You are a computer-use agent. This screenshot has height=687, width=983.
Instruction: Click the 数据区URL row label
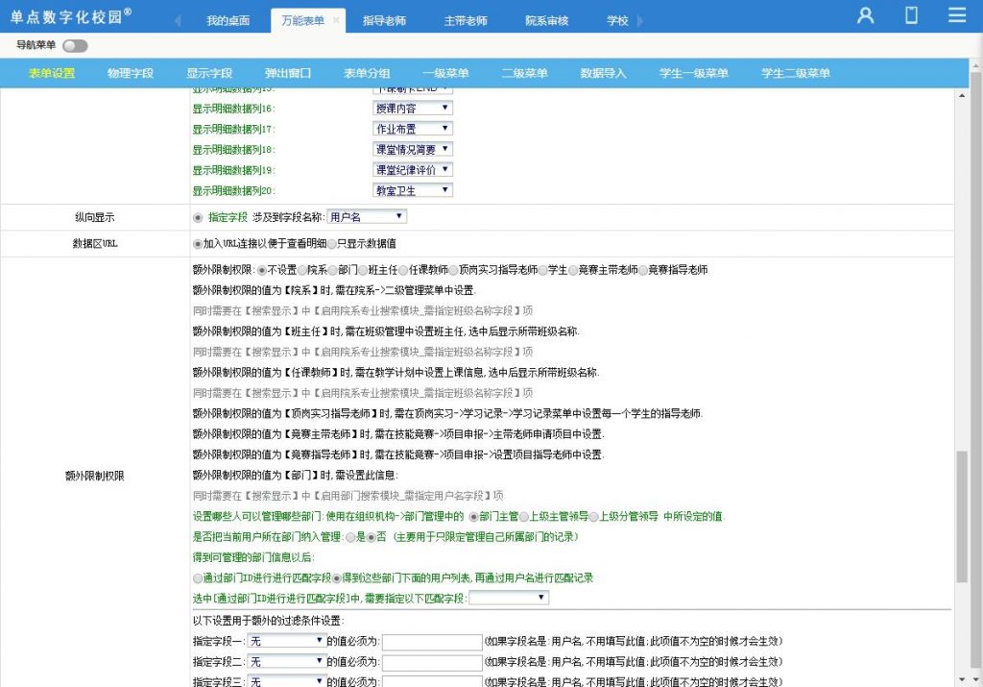95,244
